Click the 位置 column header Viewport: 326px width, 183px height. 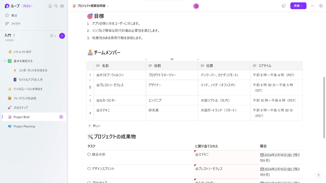pyautogui.click(x=224, y=66)
